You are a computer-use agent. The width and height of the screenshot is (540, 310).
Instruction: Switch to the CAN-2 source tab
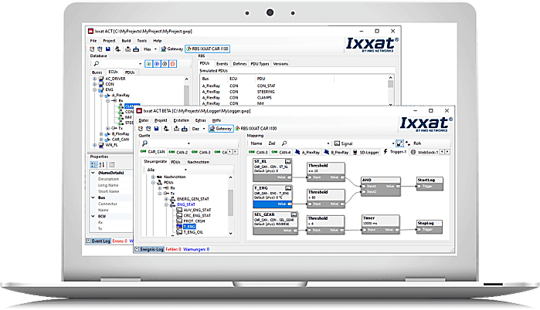[x=178, y=152]
